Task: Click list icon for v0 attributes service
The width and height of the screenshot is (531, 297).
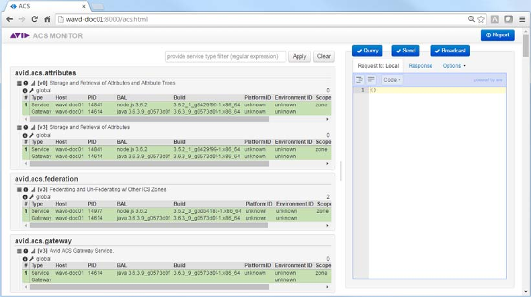Action: click(x=19, y=83)
